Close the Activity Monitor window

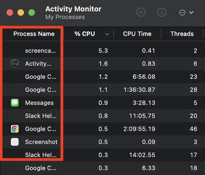click(10, 13)
